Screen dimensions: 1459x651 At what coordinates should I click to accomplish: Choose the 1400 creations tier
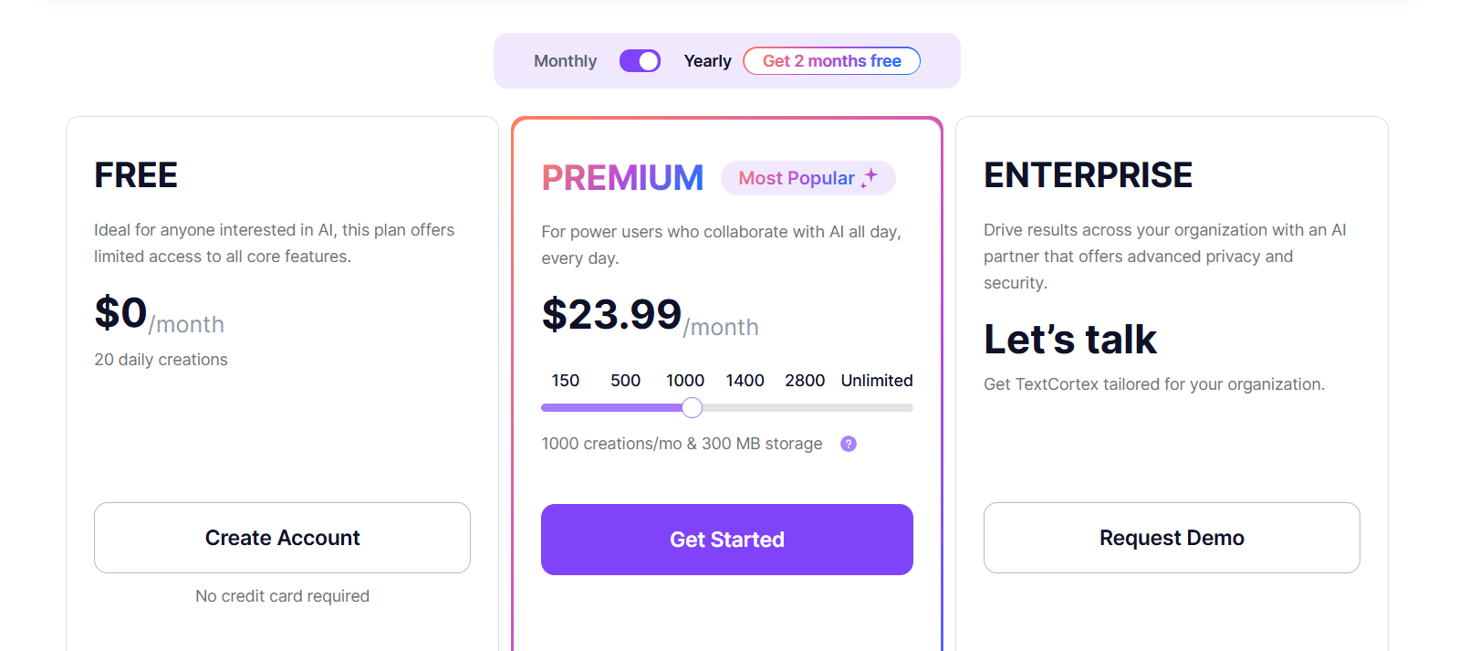coord(745,381)
